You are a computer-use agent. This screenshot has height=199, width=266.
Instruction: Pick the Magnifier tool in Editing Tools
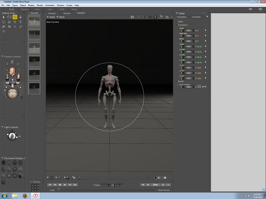20,27
